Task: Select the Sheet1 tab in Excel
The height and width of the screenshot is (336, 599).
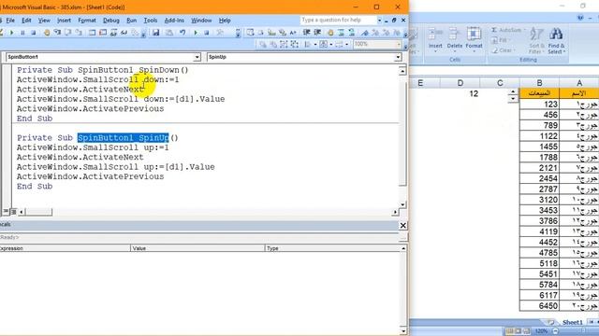Action: tap(572, 322)
